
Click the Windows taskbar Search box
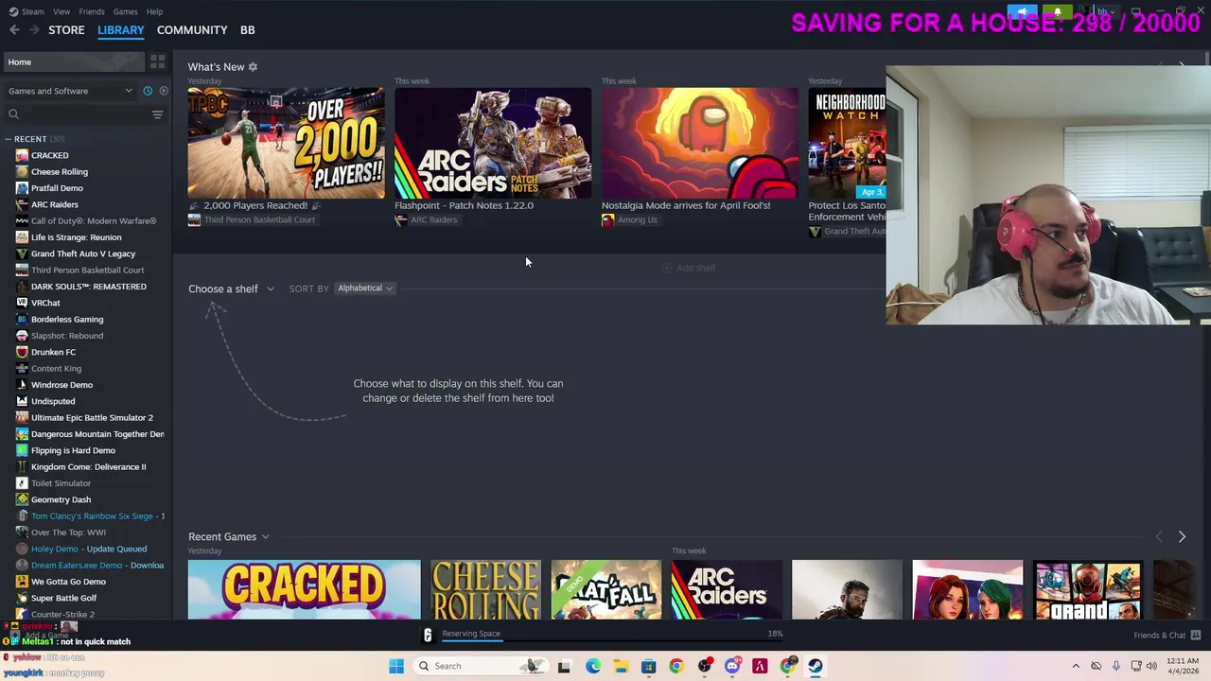tap(480, 666)
